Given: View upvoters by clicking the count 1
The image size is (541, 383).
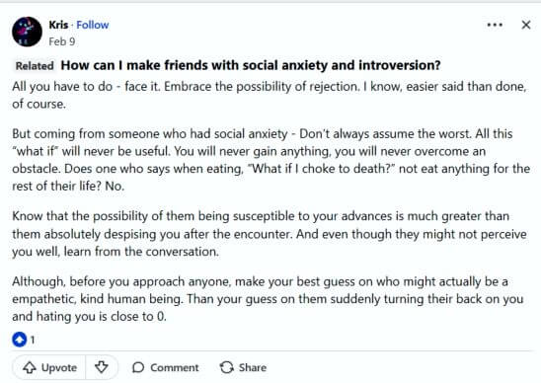Looking at the screenshot, I should tap(33, 340).
